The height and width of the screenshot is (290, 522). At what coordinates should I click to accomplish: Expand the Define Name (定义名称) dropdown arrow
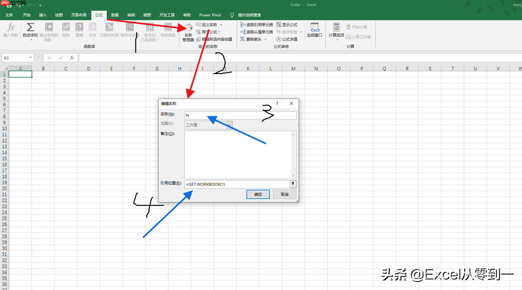tap(221, 25)
